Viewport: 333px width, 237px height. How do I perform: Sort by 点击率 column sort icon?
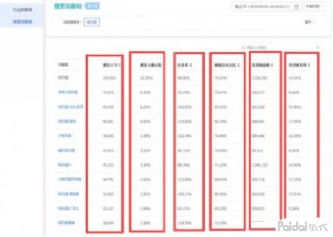(191, 65)
